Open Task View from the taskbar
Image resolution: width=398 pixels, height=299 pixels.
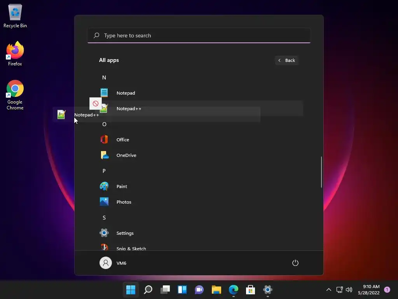[165, 290]
